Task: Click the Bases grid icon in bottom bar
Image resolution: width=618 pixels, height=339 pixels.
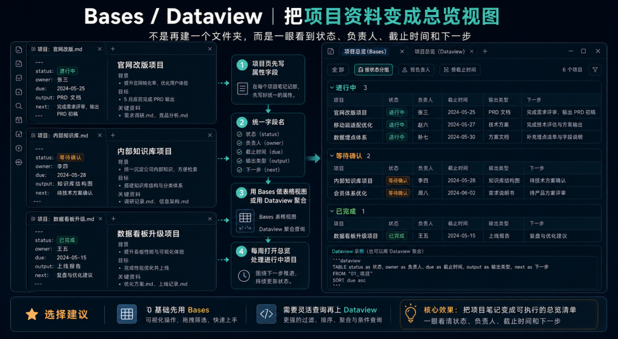Action: tap(127, 314)
